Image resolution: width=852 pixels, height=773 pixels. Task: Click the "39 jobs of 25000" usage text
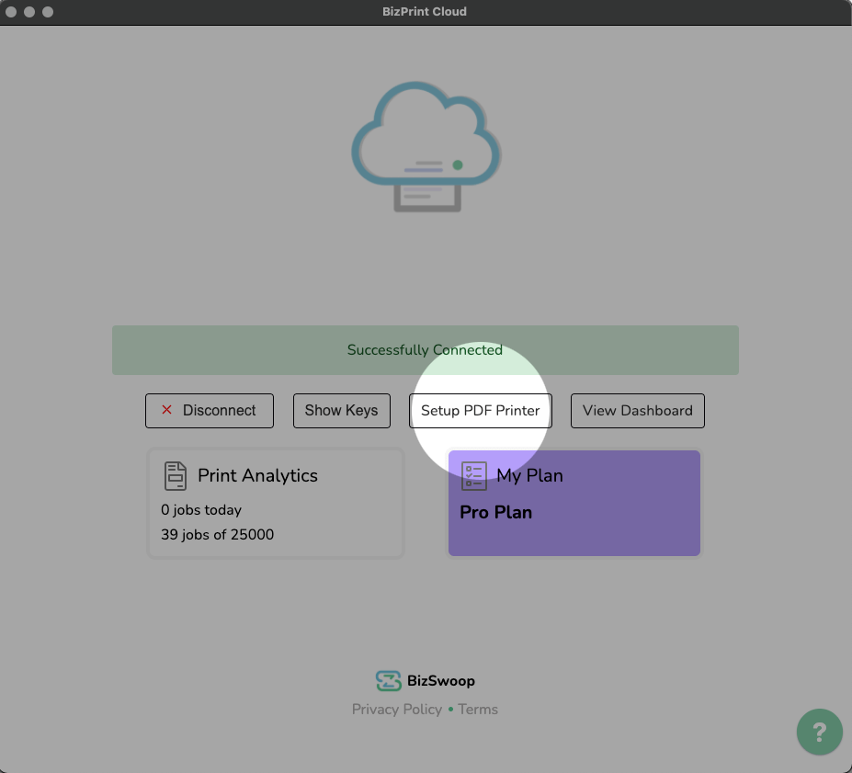pos(217,534)
